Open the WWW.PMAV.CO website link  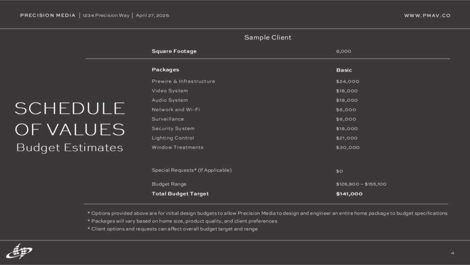click(x=427, y=16)
